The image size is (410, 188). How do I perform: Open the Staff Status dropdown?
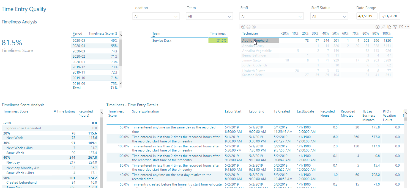pyautogui.click(x=329, y=16)
